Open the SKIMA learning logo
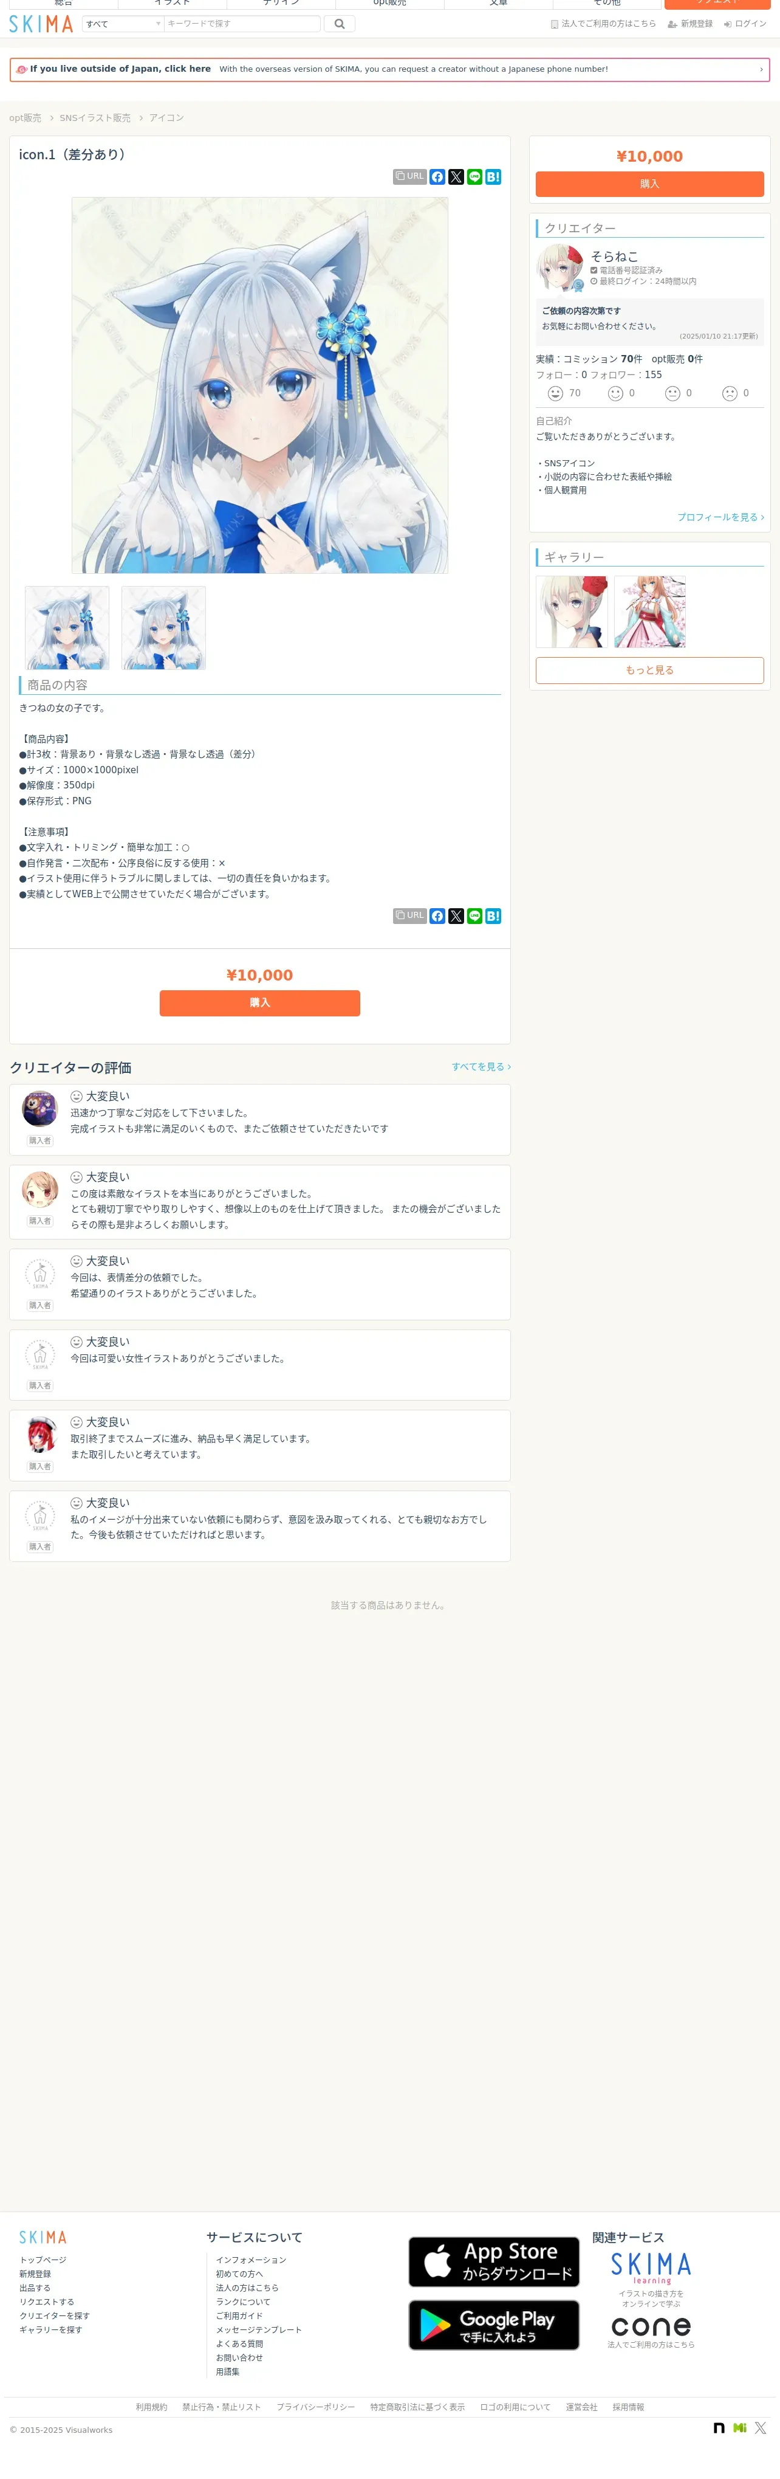Screen dimensions: 780x2479 click(x=651, y=2268)
